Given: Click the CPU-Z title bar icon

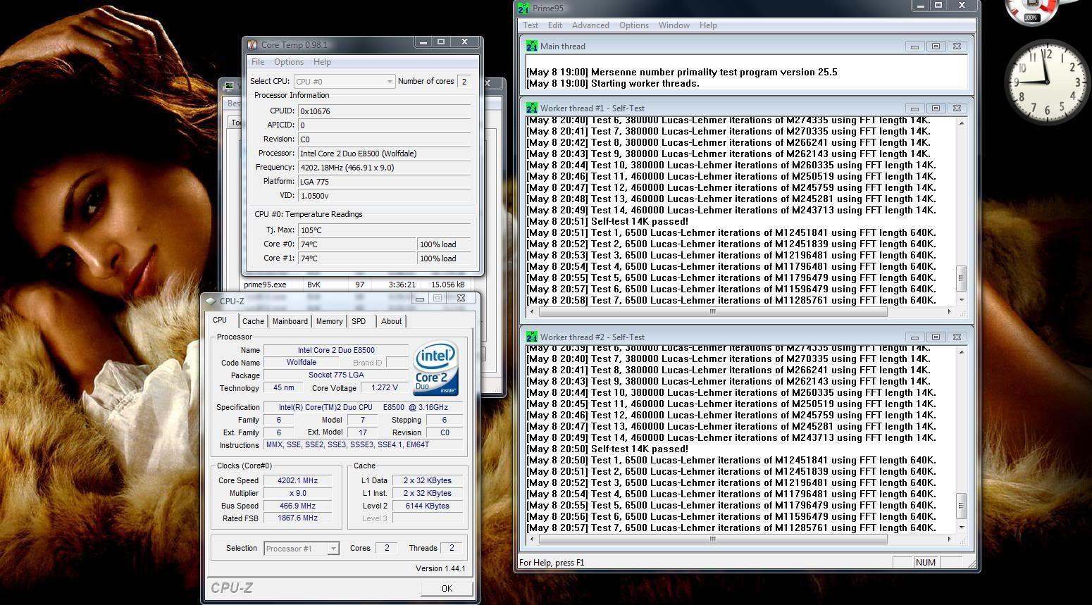Looking at the screenshot, I should [x=211, y=301].
